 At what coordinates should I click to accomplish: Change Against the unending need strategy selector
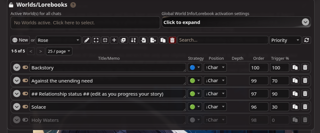[195, 81]
